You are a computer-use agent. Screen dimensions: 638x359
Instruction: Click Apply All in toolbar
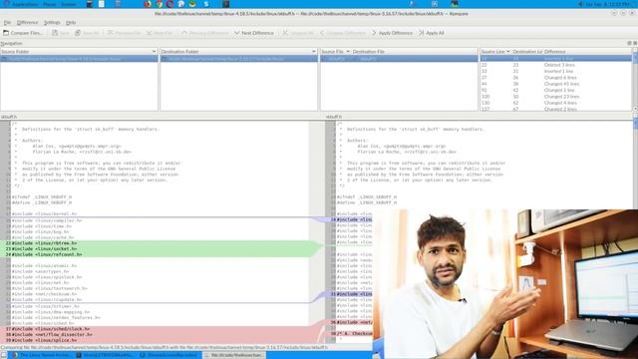coord(432,33)
